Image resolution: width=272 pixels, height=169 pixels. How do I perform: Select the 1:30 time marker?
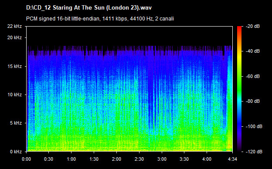(94, 159)
